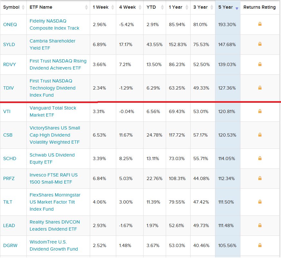The image size is (281, 258).
Task: Sort by 1 Year returns
Action: [187, 7]
